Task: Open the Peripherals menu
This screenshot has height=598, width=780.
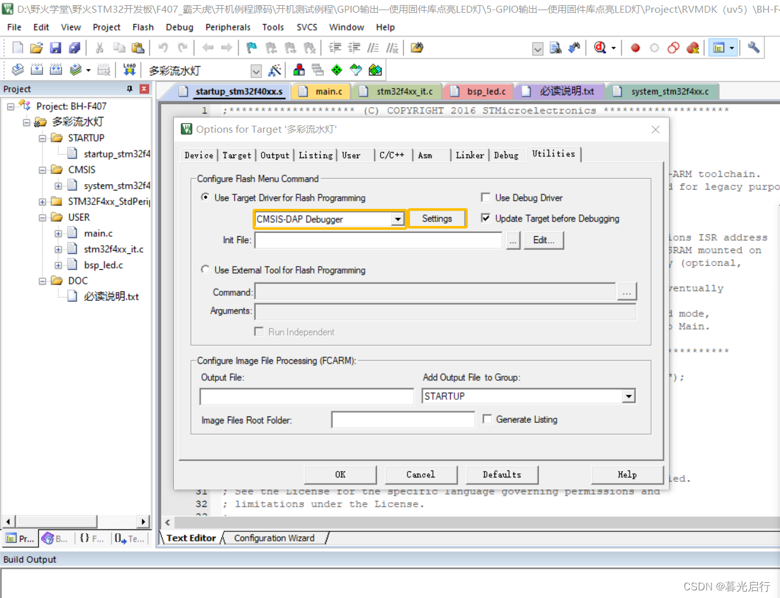Action: coord(228,27)
